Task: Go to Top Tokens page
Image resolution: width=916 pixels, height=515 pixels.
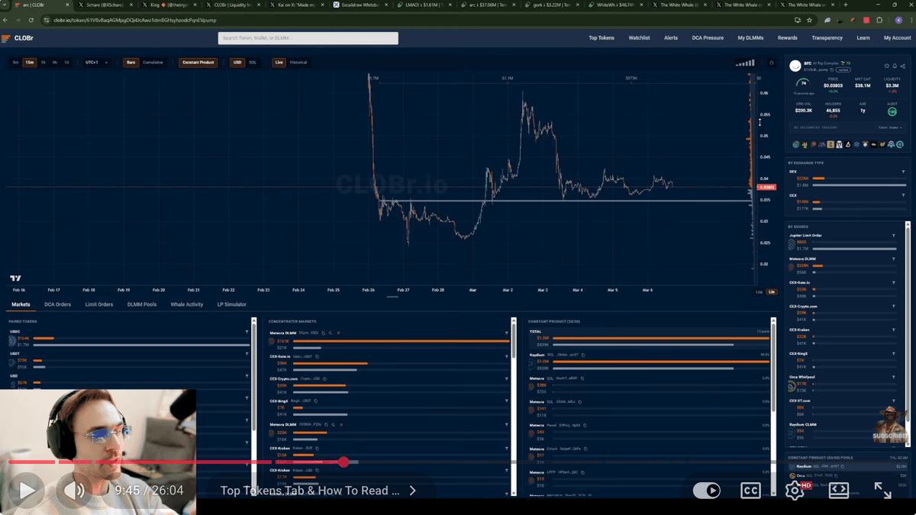Action: 602,37
